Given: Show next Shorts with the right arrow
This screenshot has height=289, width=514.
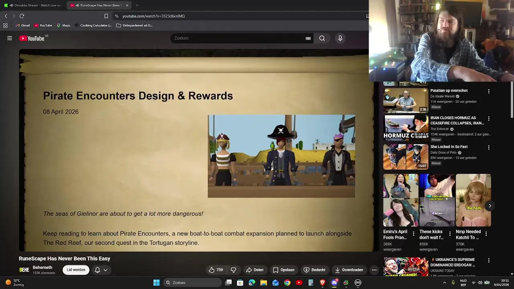Looking at the screenshot, I should pyautogui.click(x=490, y=206).
